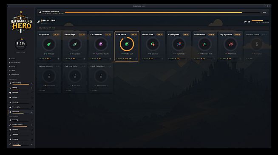Image resolution: width=278 pixels, height=155 pixels.
Task: Click the Gather Sage card title
Action: pyautogui.click(x=70, y=34)
